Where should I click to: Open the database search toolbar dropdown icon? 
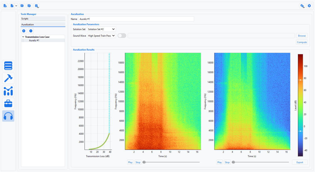pos(36,6)
